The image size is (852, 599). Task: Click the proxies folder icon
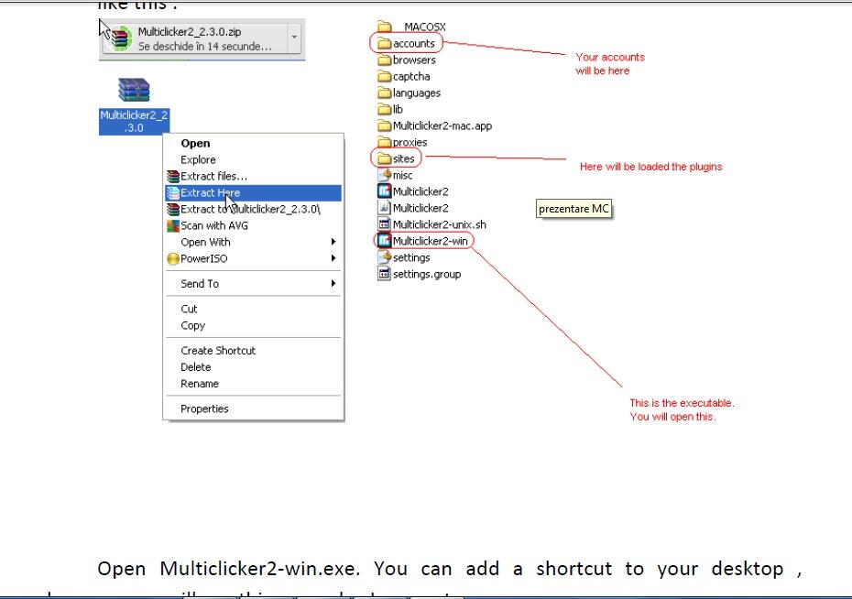pyautogui.click(x=384, y=142)
